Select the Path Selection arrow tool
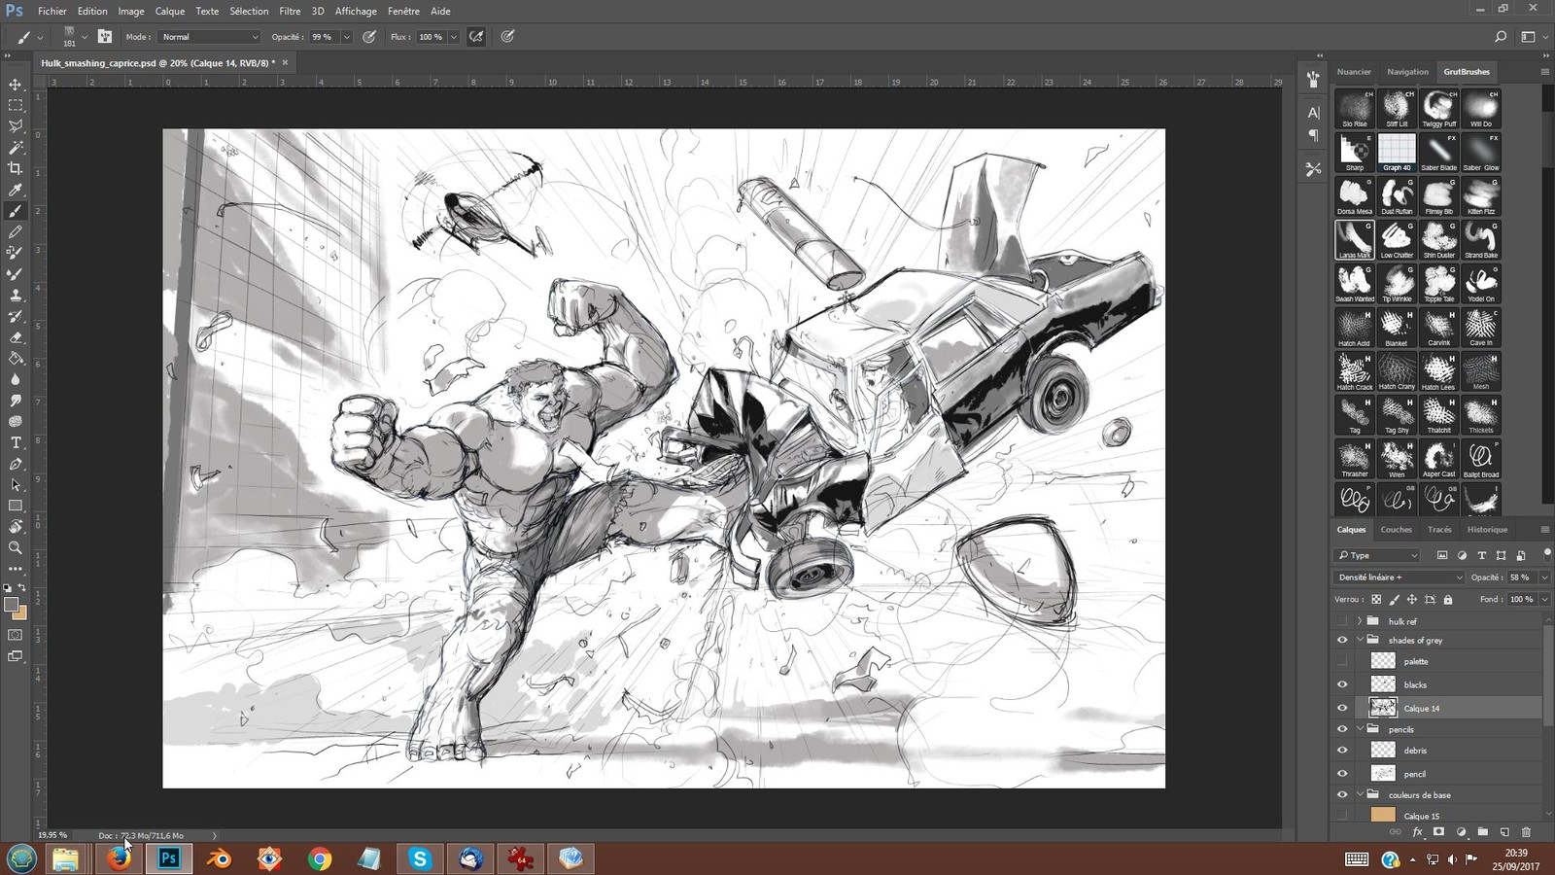Viewport: 1555px width, 875px height. click(16, 484)
